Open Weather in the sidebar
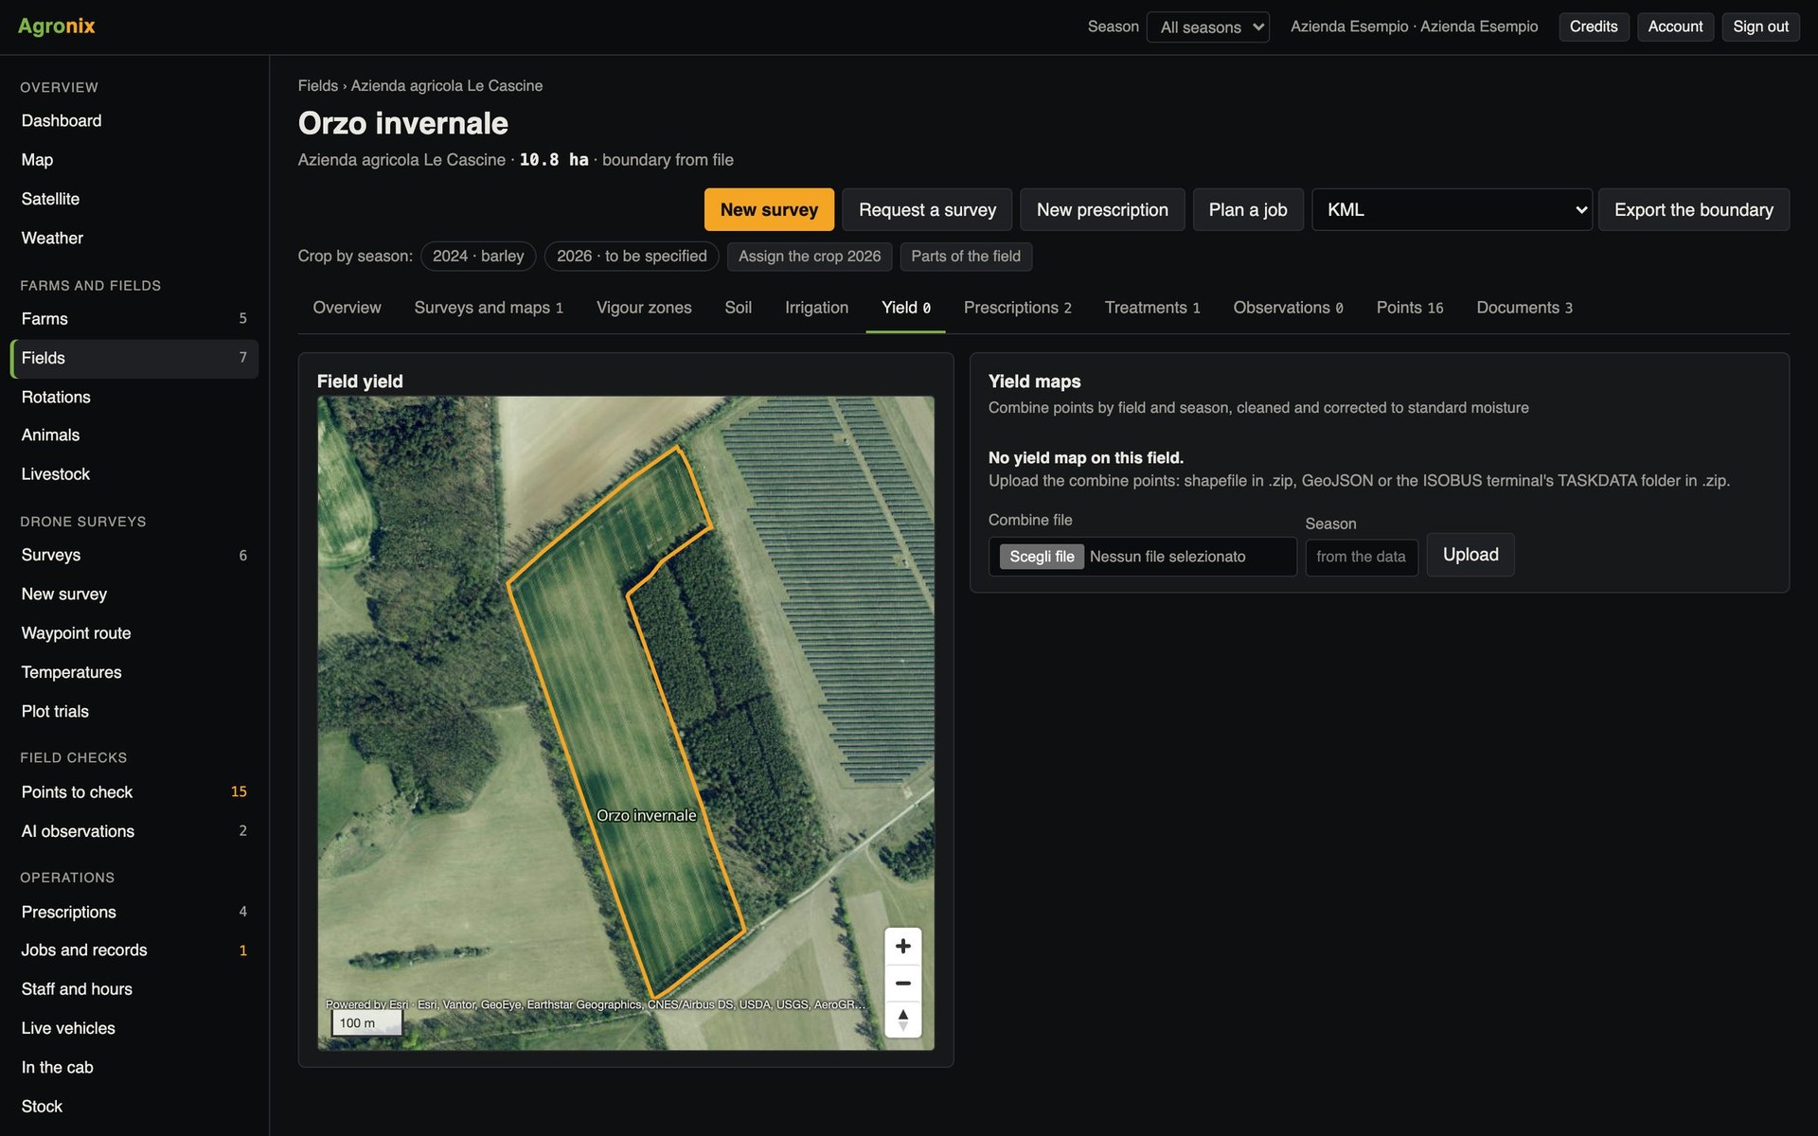Viewport: 1818px width, 1136px height. (x=134, y=238)
